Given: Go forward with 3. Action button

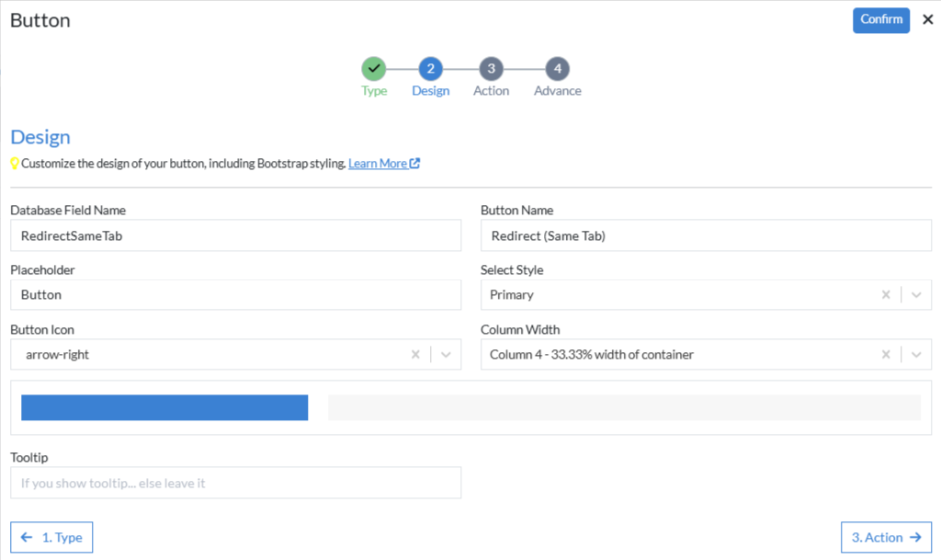Looking at the screenshot, I should (x=886, y=537).
